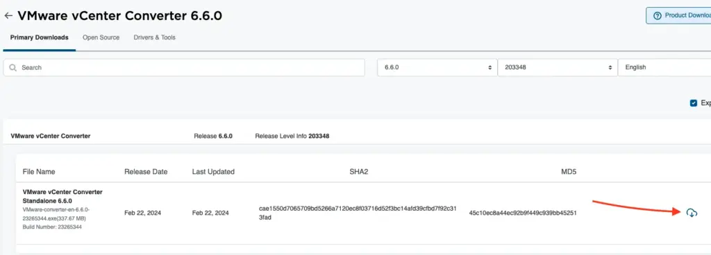This screenshot has height=255, width=711.
Task: Open the Drivers & Tools tab
Action: (155, 37)
